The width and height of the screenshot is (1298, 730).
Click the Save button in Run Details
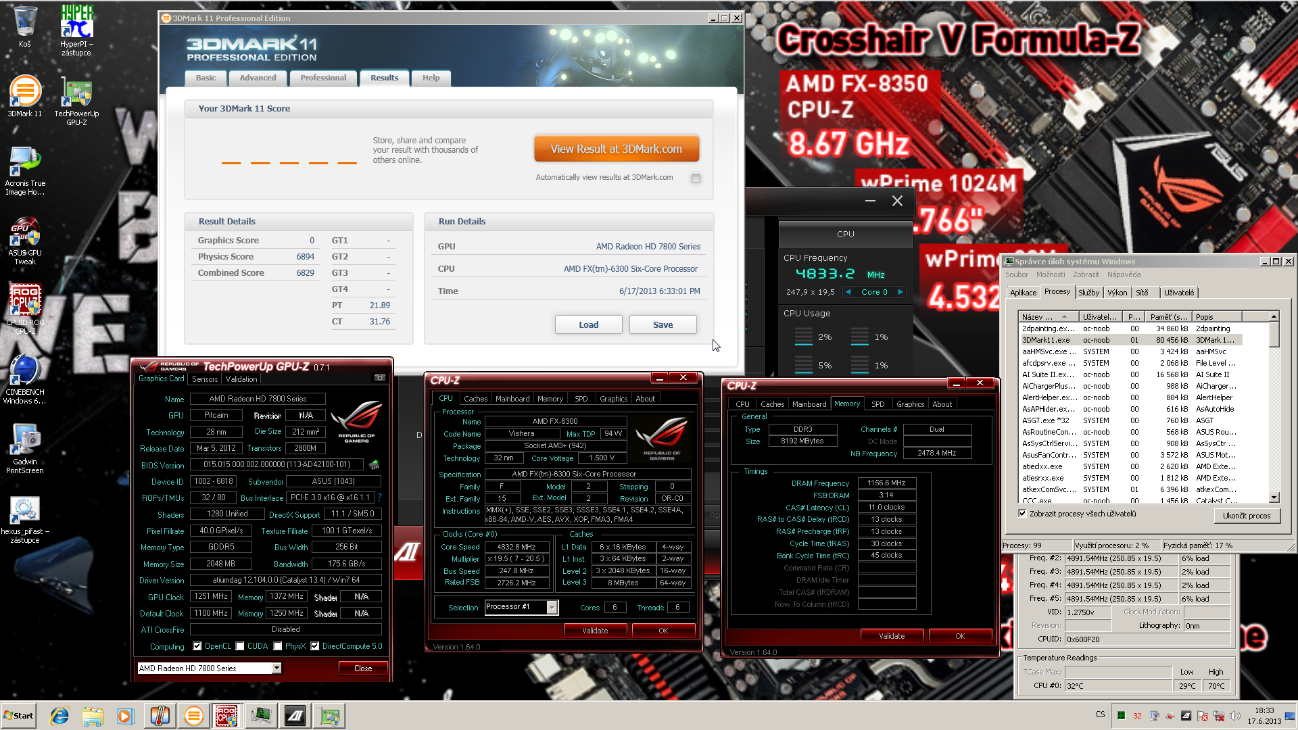(663, 324)
